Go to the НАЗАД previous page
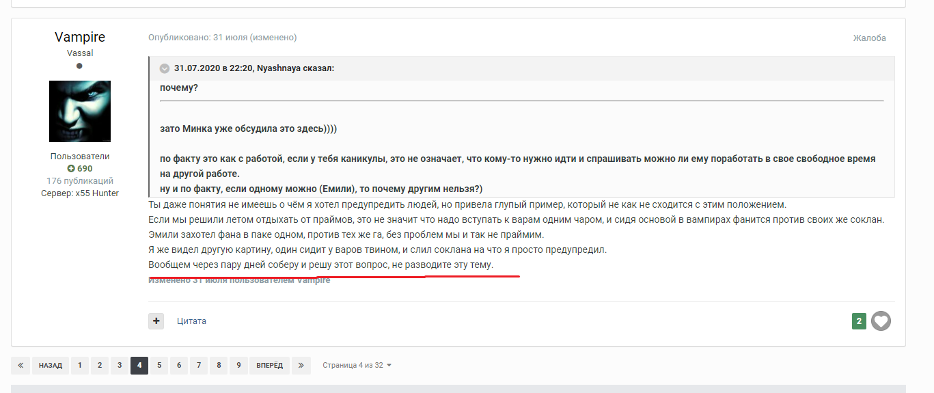This screenshot has height=393, width=934. (x=51, y=366)
